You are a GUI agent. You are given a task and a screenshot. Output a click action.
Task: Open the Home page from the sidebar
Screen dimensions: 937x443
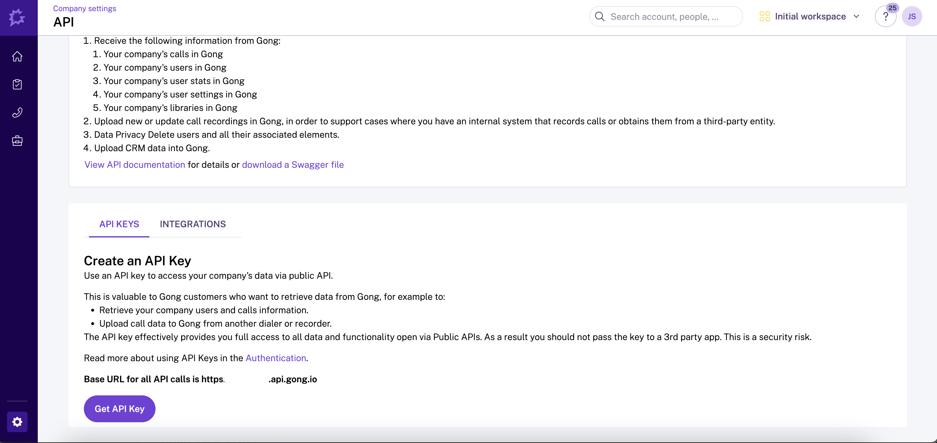pos(17,57)
